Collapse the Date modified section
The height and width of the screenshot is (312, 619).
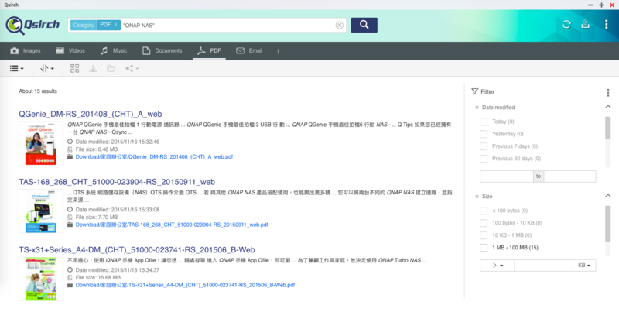click(608, 107)
